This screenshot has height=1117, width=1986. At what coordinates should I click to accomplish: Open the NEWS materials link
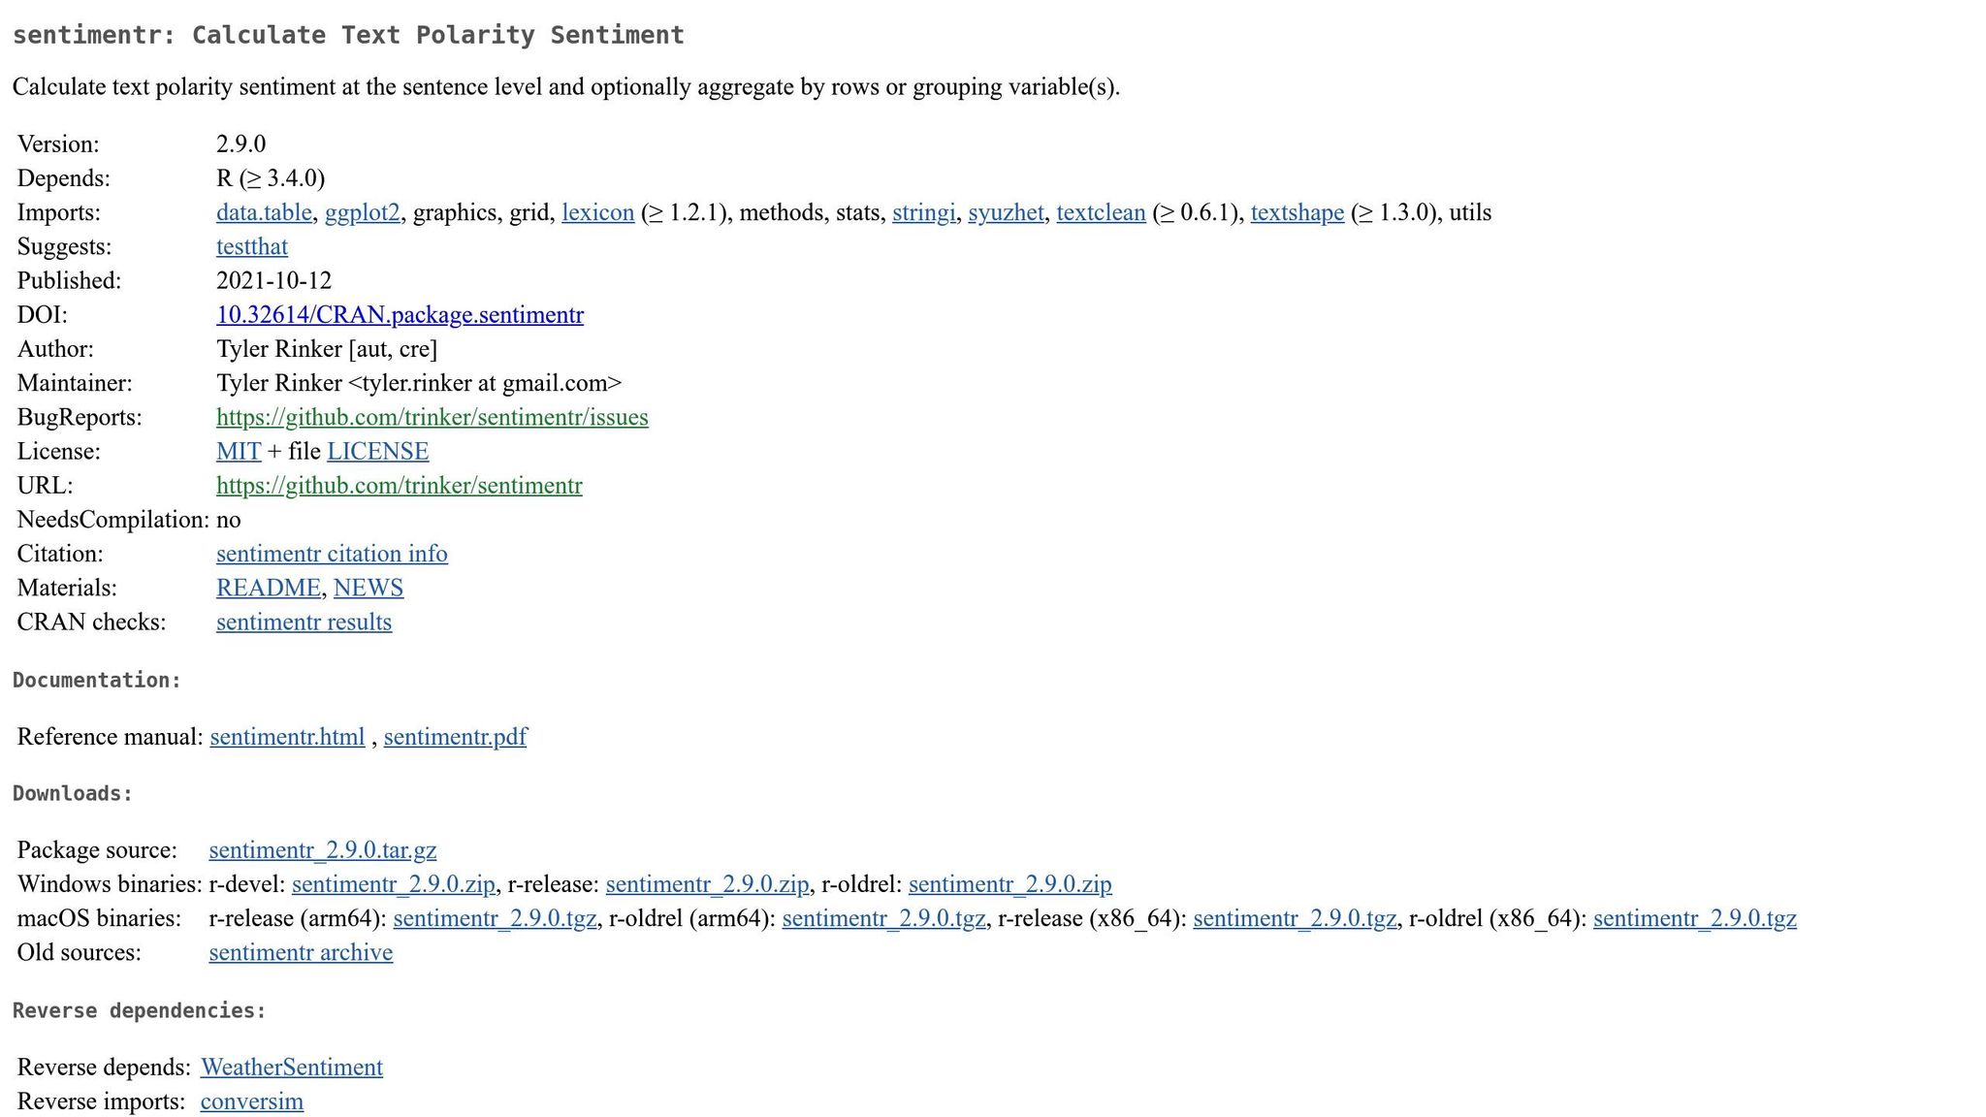pyautogui.click(x=368, y=588)
